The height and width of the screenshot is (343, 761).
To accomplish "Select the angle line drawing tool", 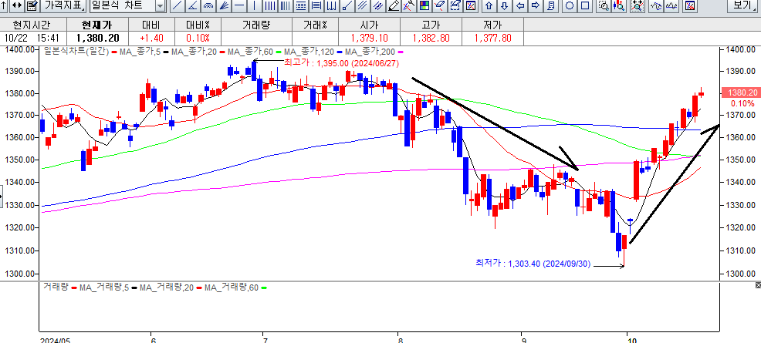I will [x=192, y=6].
